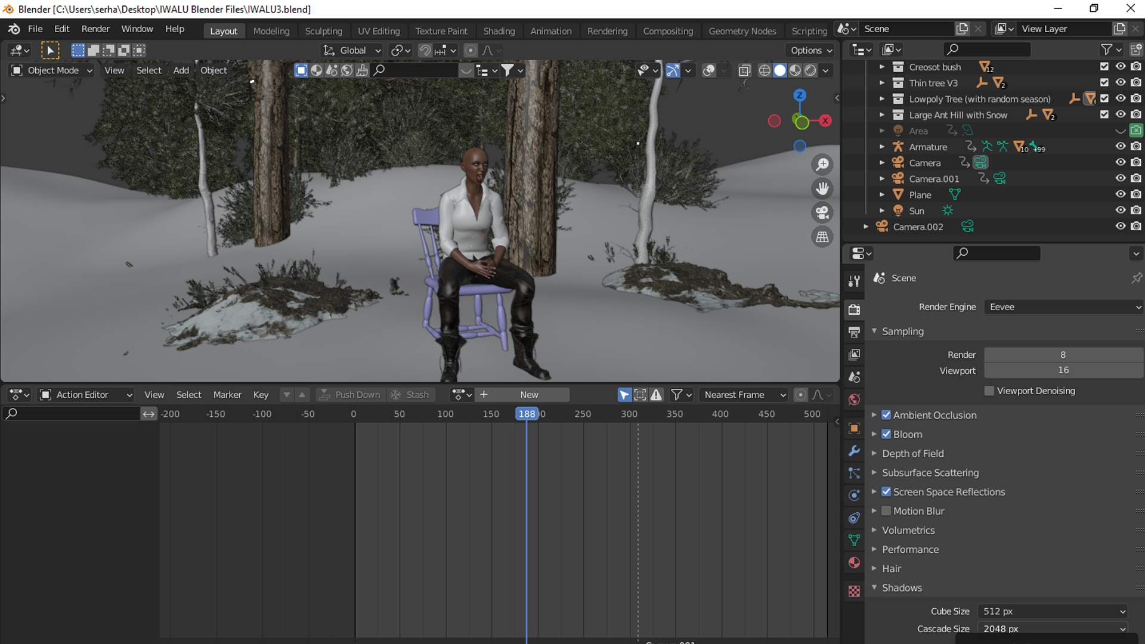The height and width of the screenshot is (644, 1145).
Task: Expand the Subsurface Scattering panel
Action: [930, 473]
